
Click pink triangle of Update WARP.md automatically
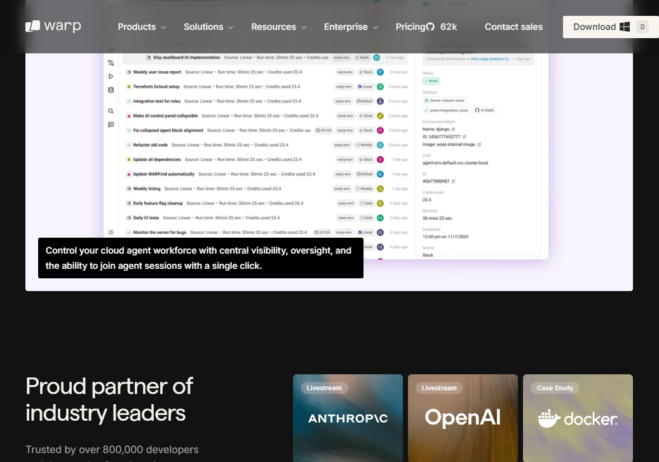(128, 174)
